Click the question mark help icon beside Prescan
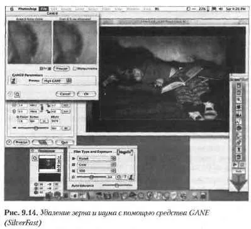Viewport: 251px width, 229px height. 9,142
